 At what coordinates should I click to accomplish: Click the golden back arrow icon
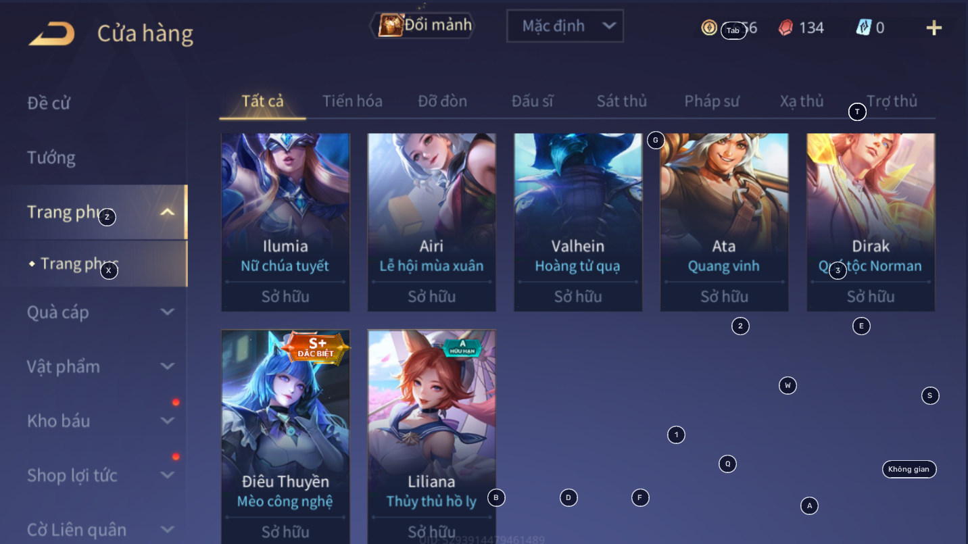[x=51, y=34]
